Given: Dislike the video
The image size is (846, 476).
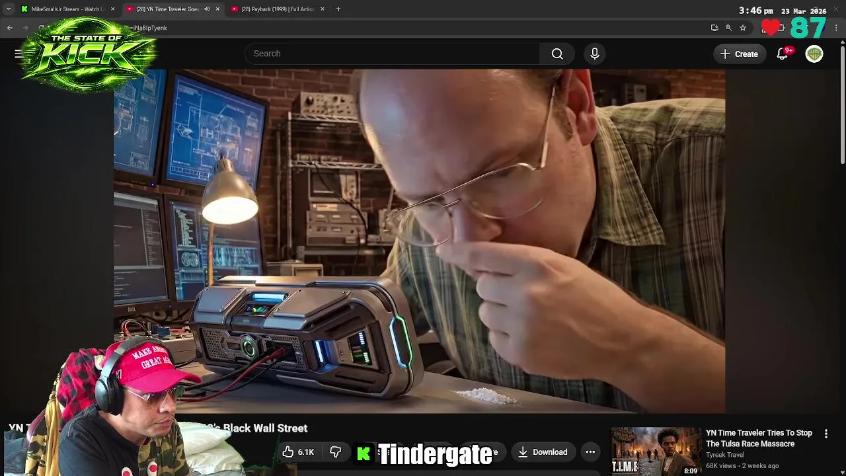Looking at the screenshot, I should [x=335, y=452].
